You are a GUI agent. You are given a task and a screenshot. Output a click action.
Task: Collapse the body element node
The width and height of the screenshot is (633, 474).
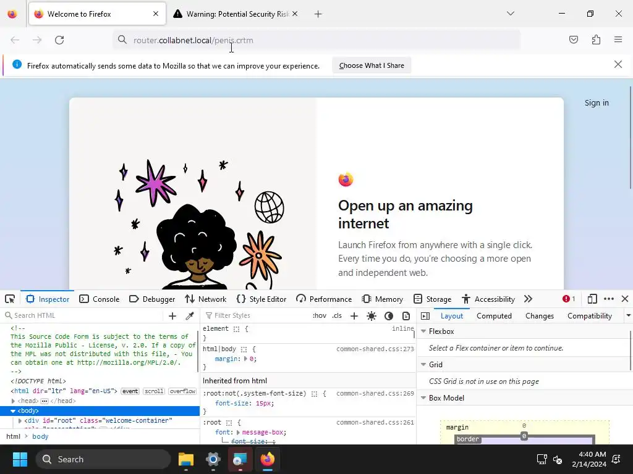(x=13, y=410)
